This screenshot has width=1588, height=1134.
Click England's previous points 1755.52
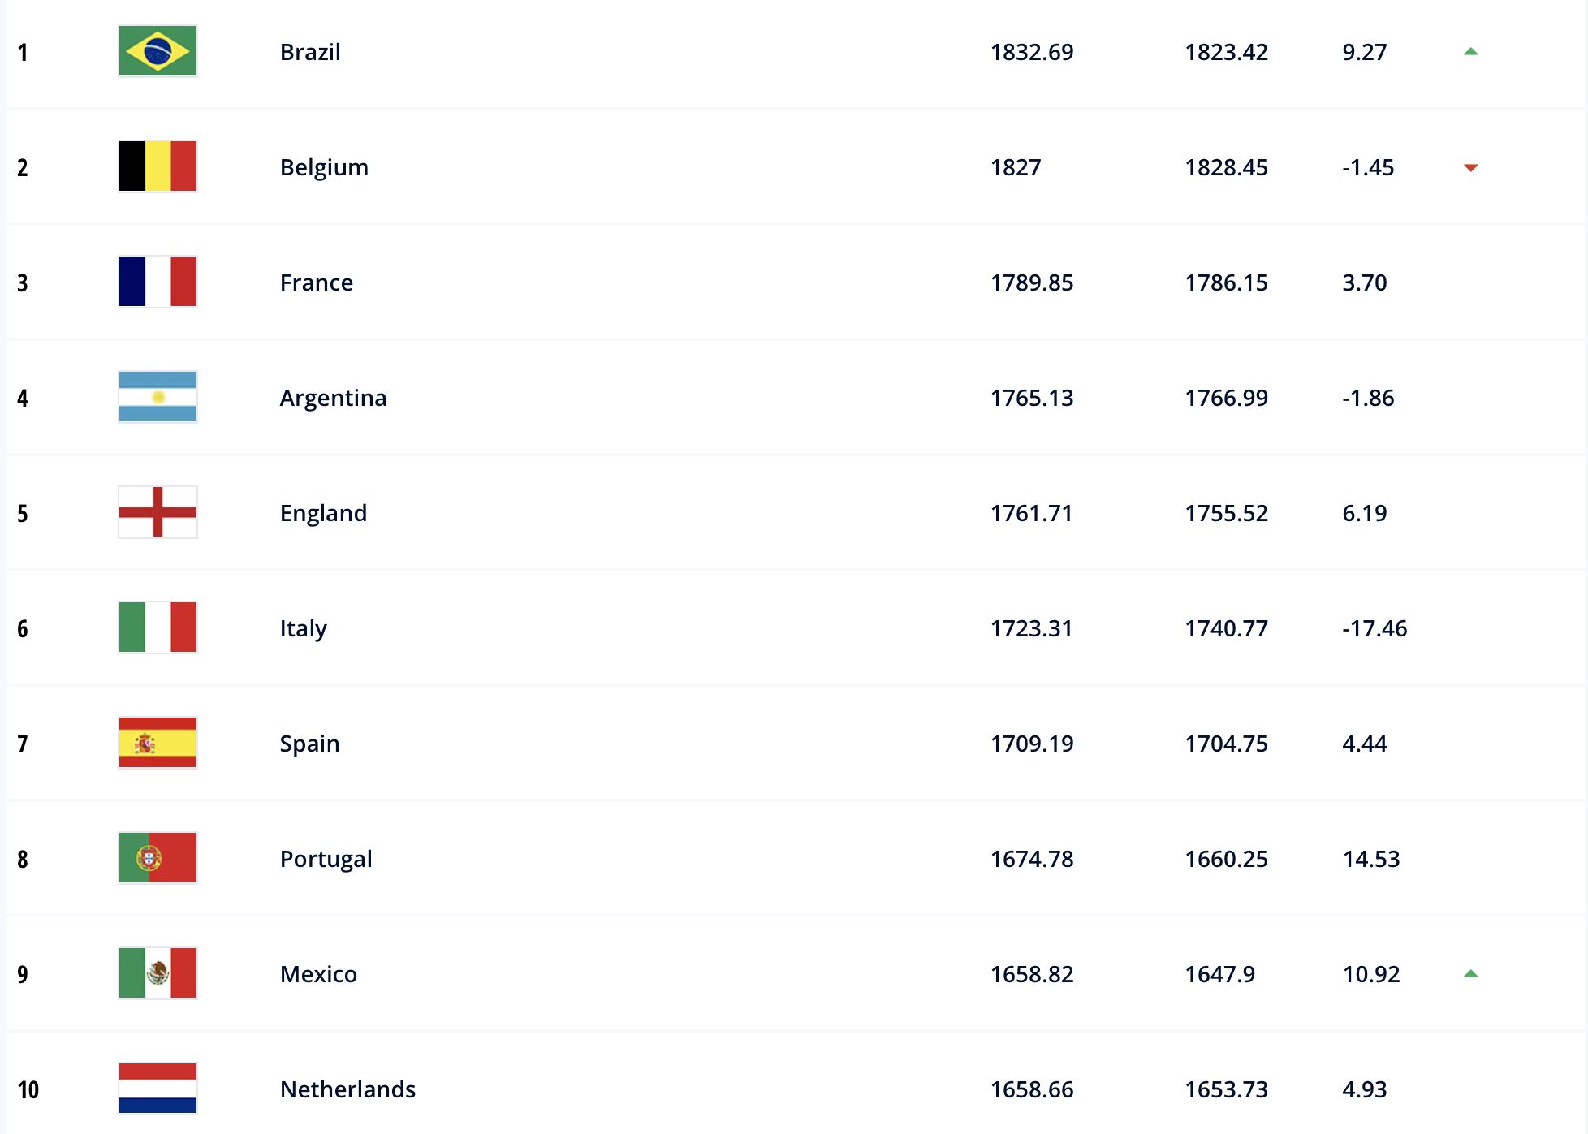click(1226, 513)
